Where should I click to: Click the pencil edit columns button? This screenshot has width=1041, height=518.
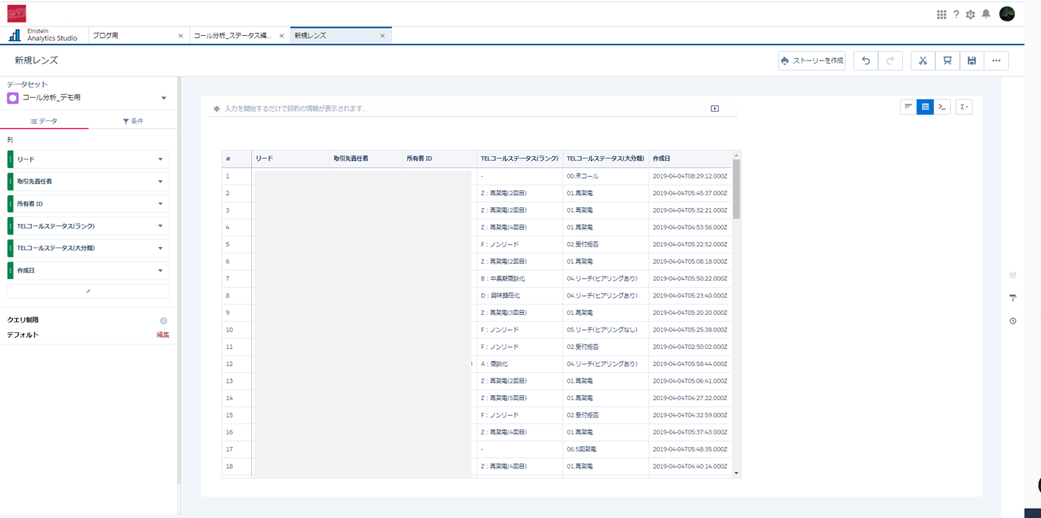88,292
